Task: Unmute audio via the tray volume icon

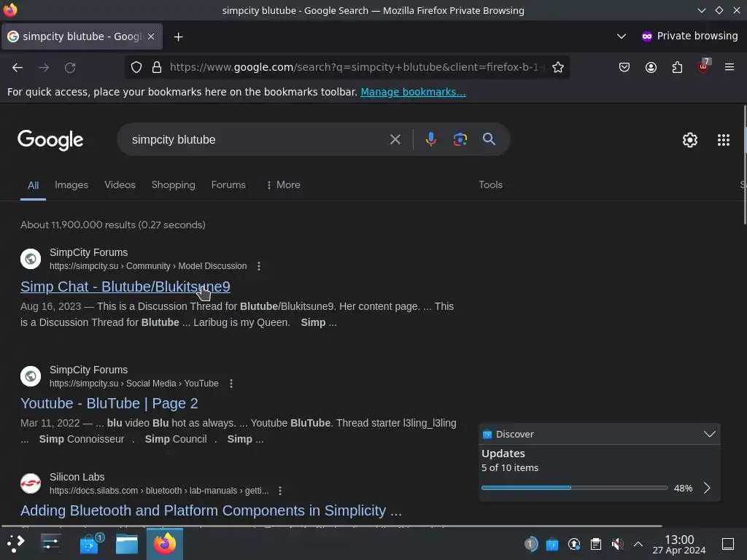Action: (x=617, y=544)
